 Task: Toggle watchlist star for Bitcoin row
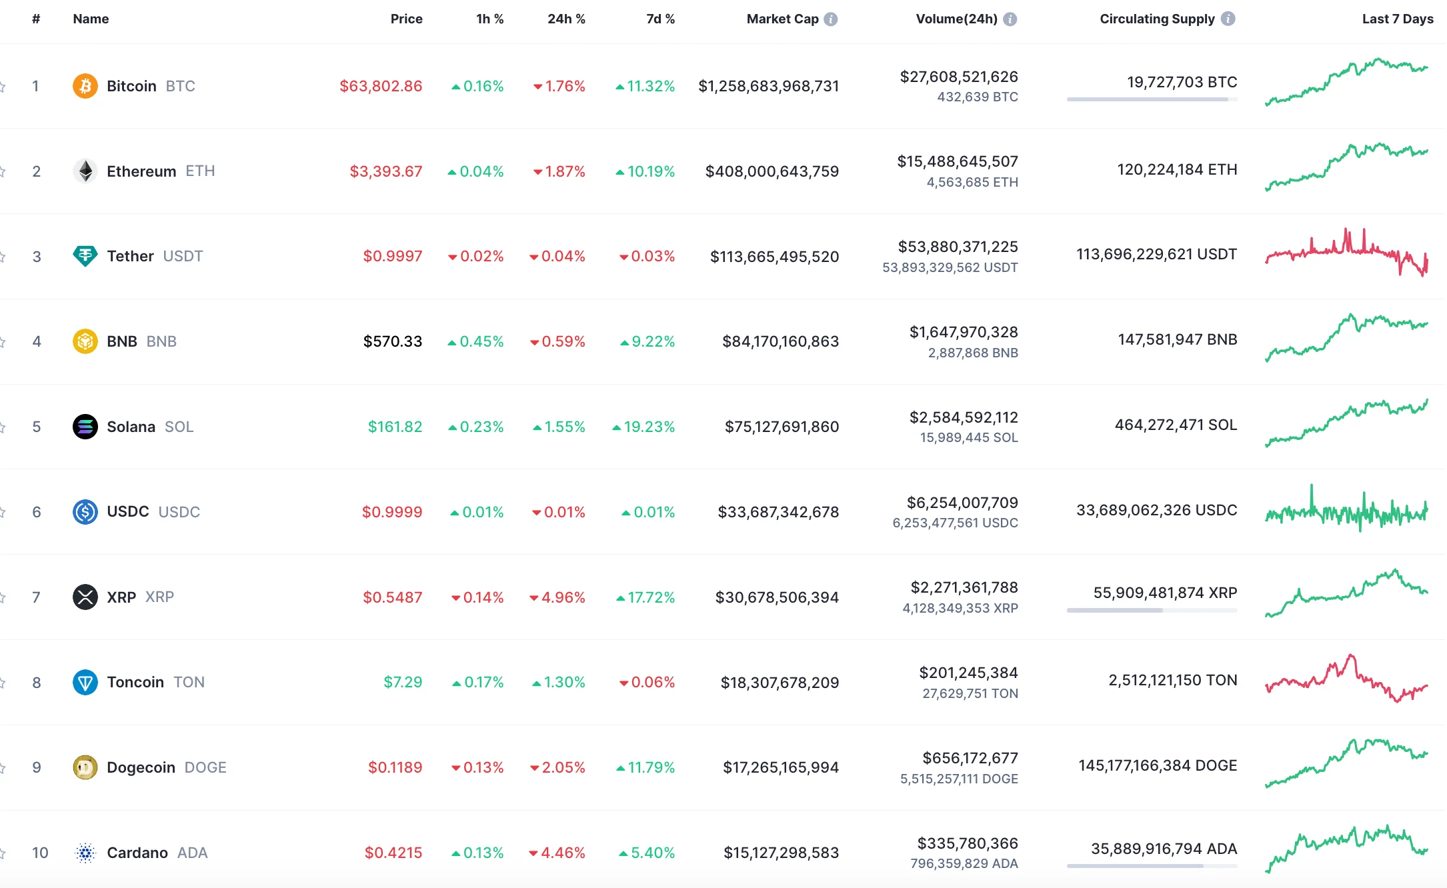(3, 87)
